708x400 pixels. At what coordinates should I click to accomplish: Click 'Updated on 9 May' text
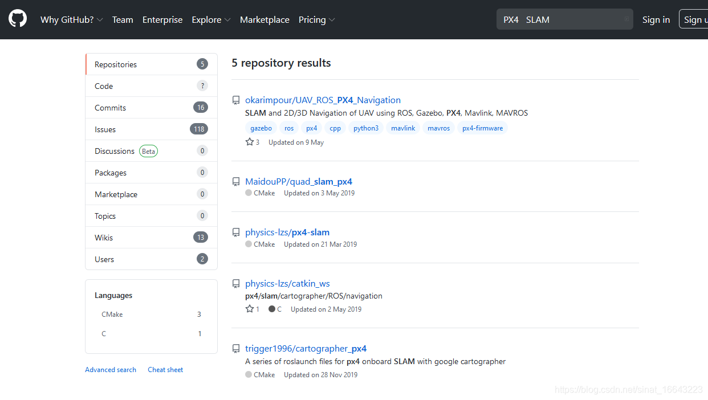296,142
